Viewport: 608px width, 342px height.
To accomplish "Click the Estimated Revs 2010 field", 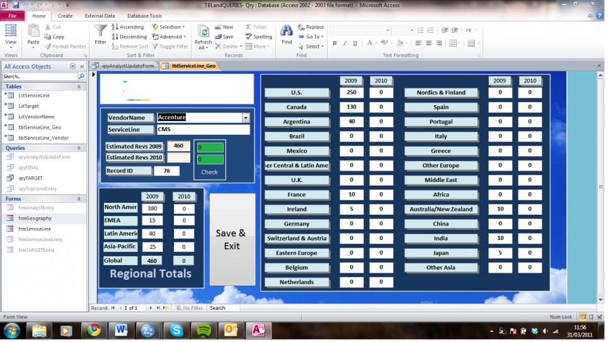I will pos(178,157).
